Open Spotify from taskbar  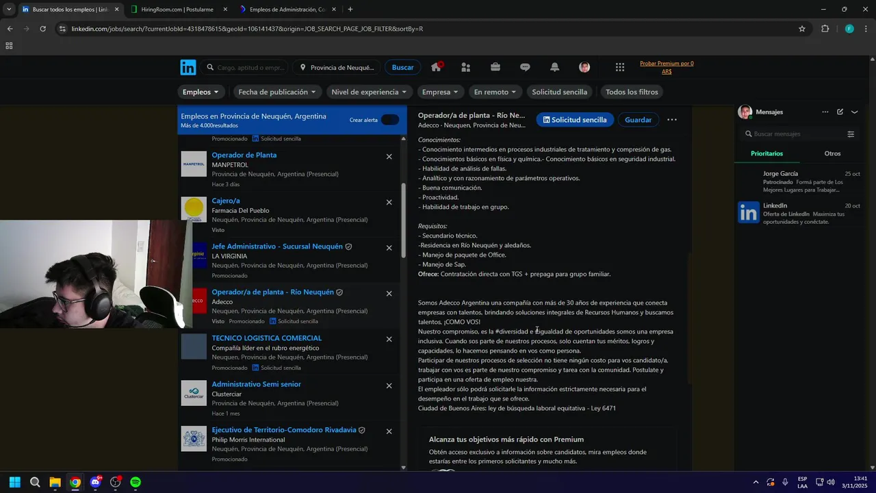(x=136, y=482)
